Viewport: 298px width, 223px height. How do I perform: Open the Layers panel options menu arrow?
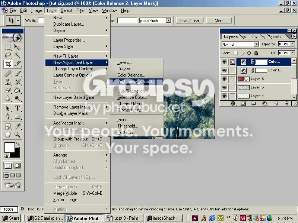(x=294, y=36)
